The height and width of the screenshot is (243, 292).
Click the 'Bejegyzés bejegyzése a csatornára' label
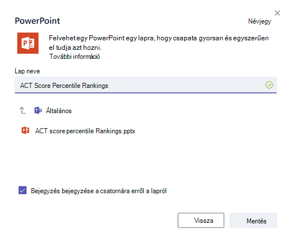point(99,191)
